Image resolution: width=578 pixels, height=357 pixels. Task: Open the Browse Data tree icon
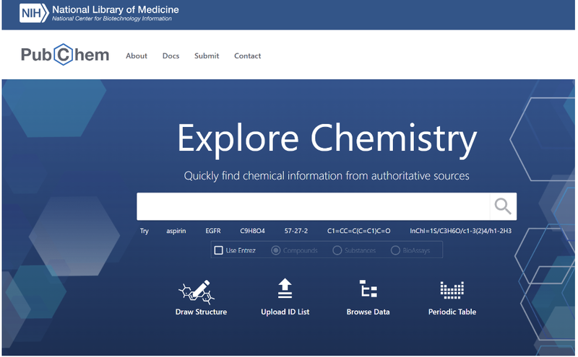point(368,289)
